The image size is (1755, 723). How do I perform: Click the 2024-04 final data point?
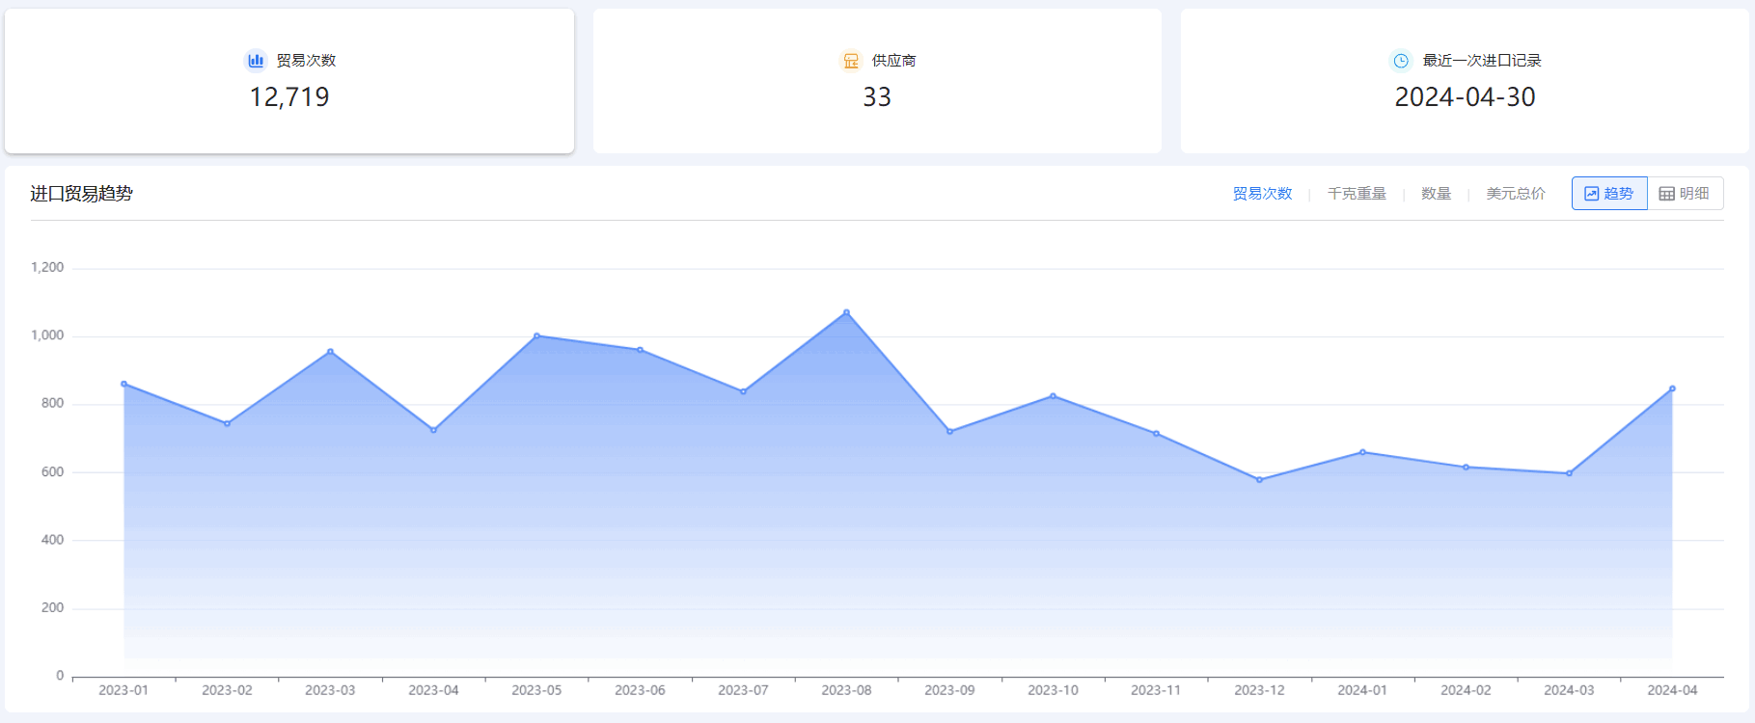[x=1672, y=388]
